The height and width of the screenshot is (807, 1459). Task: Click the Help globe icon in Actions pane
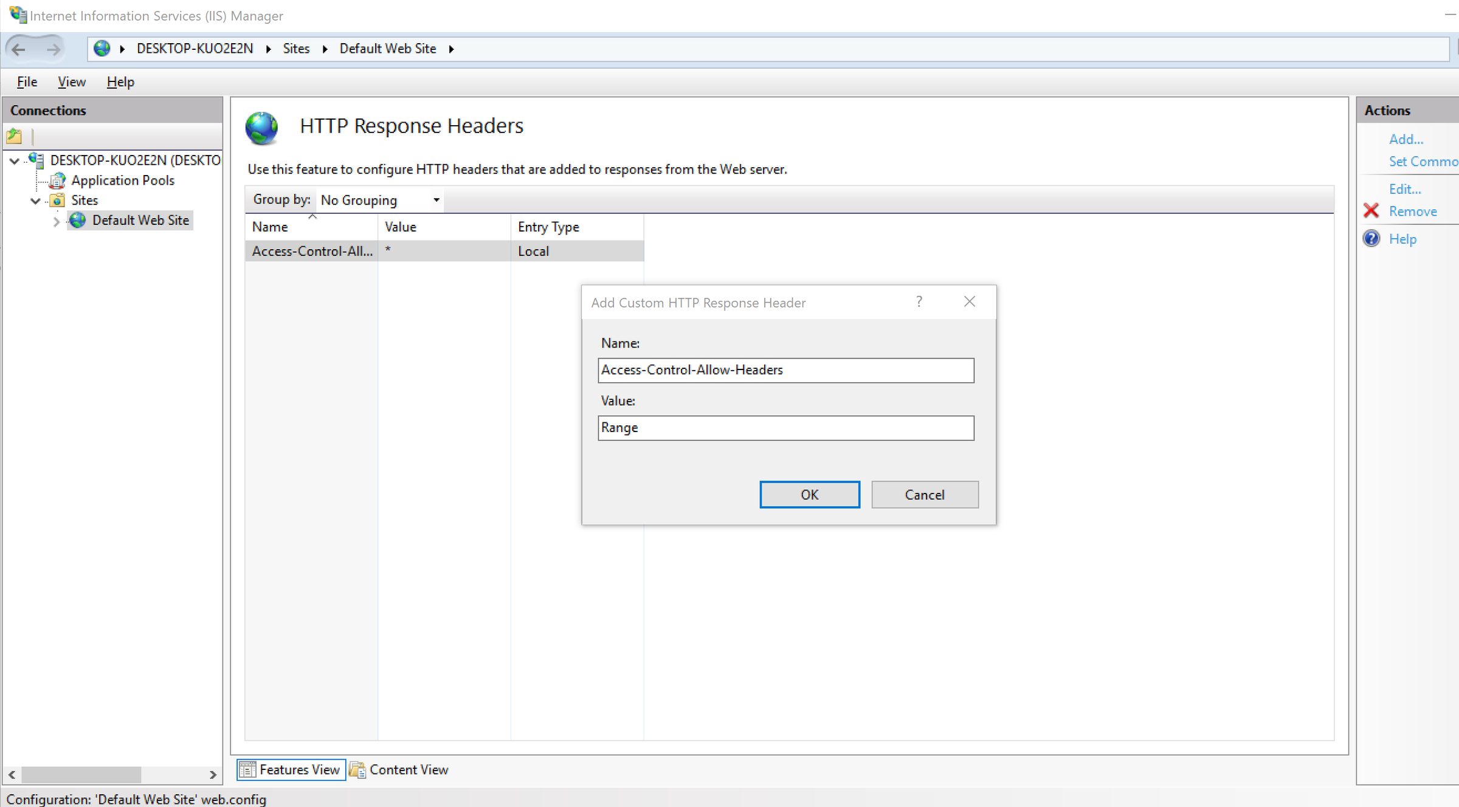(x=1371, y=238)
